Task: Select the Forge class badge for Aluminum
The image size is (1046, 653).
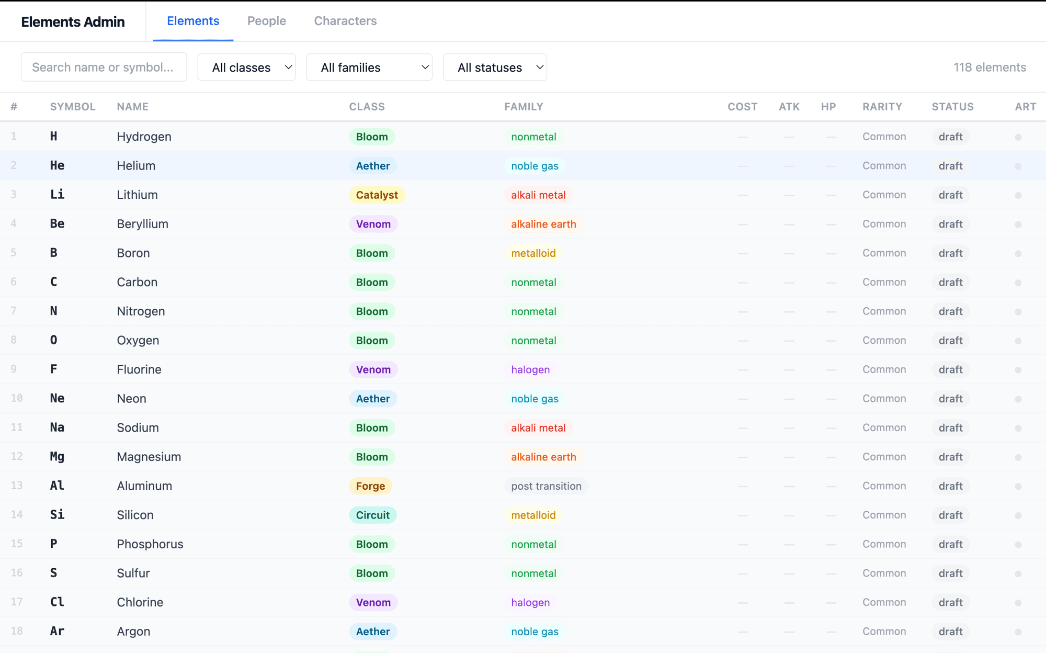Action: click(370, 486)
